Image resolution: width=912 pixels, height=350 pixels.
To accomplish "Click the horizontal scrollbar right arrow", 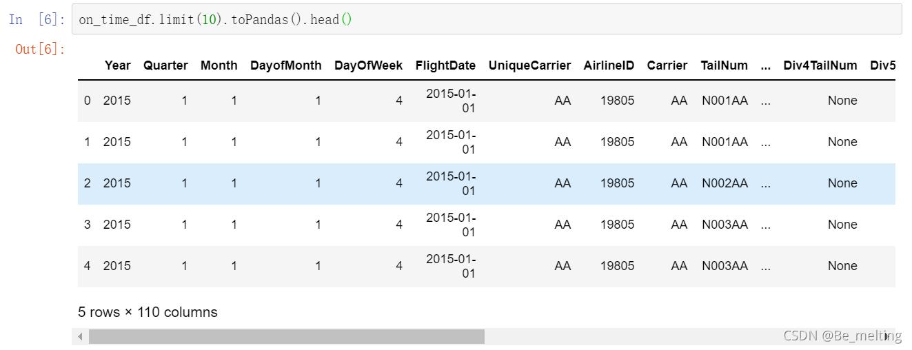I will coord(886,337).
